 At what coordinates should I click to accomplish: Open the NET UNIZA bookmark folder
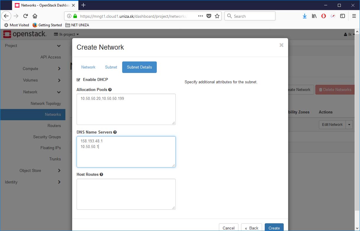click(x=77, y=25)
